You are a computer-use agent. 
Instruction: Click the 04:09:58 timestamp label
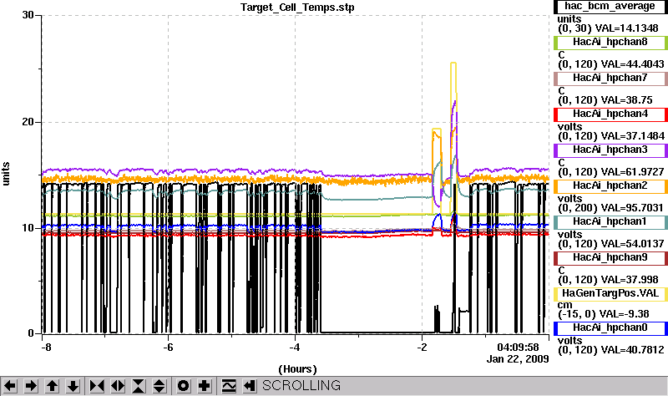pyautogui.click(x=518, y=348)
